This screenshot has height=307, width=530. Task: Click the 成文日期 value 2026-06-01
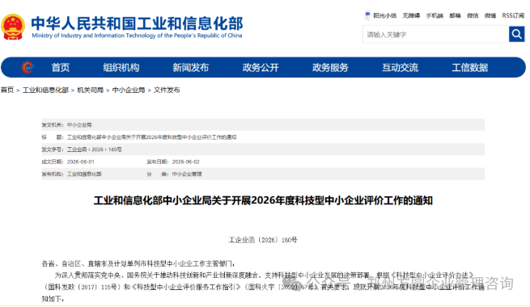coord(81,162)
